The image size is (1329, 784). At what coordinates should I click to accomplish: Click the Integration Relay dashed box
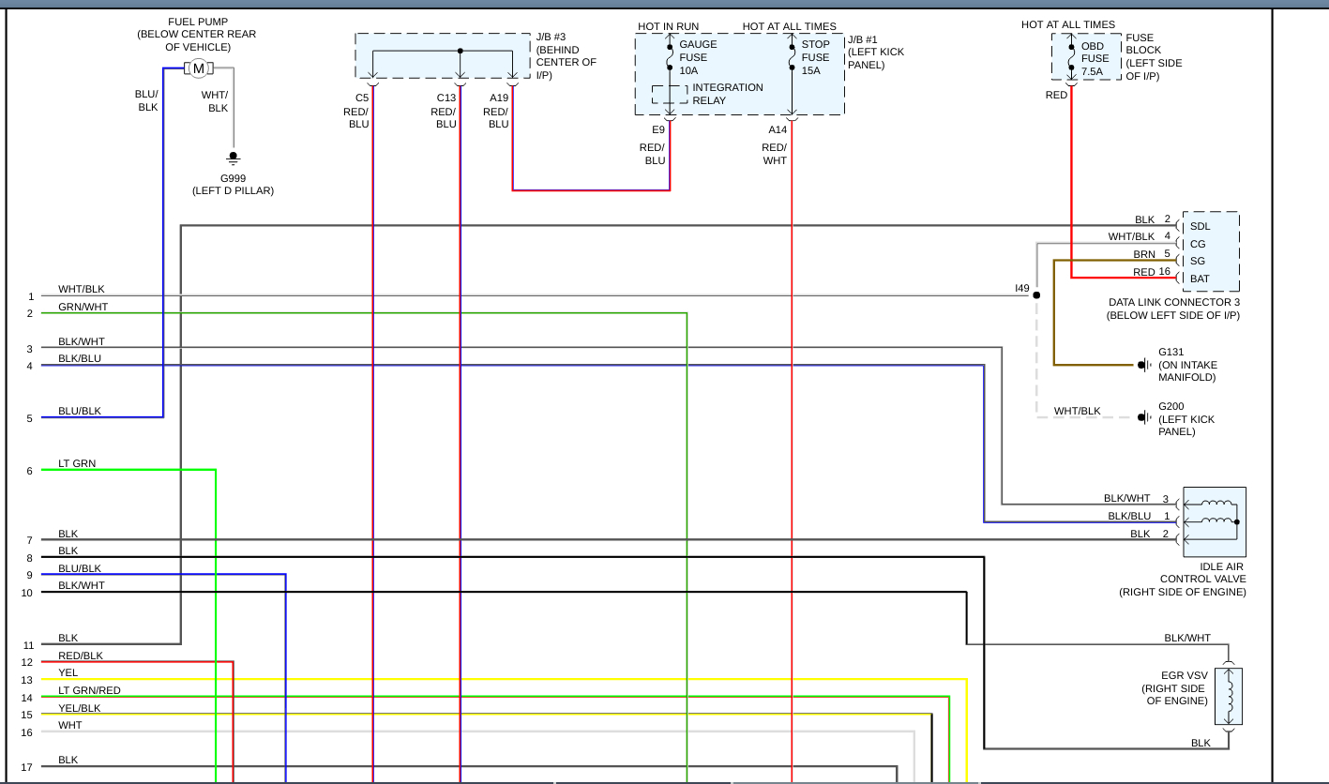670,95
